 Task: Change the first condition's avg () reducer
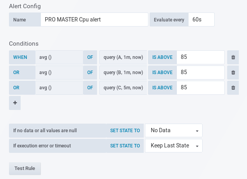click(58, 57)
